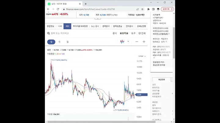
Task: Open 판타지오 from recent list
Action: [x=156, y=87]
